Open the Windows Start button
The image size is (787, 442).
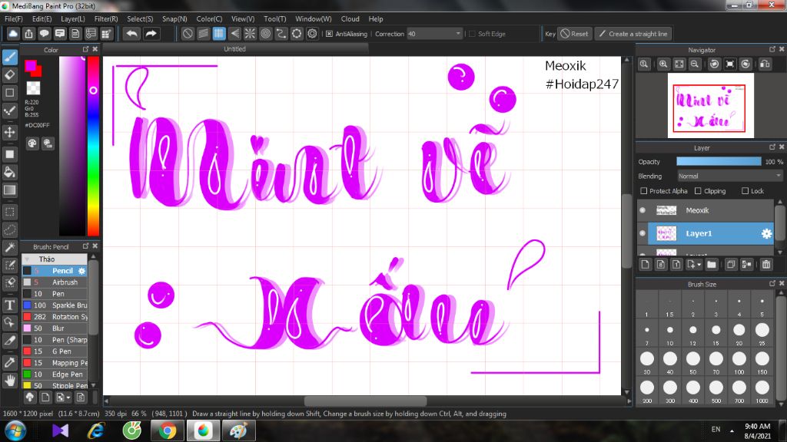[15, 430]
